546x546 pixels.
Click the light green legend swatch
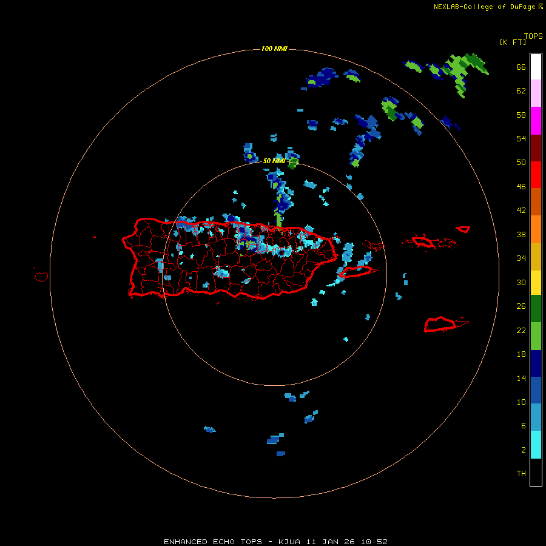click(536, 335)
